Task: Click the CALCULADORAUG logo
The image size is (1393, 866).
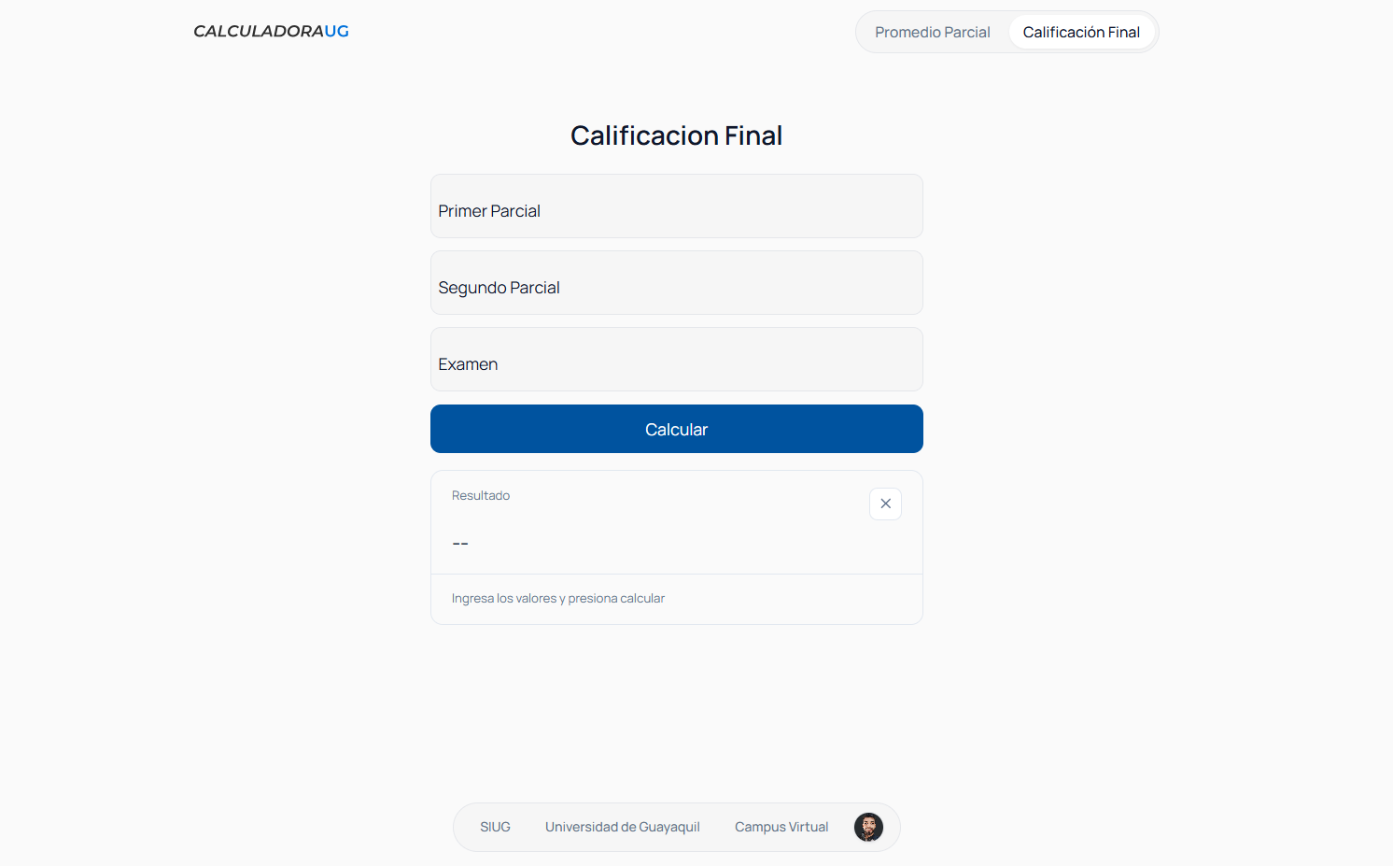Action: [271, 31]
